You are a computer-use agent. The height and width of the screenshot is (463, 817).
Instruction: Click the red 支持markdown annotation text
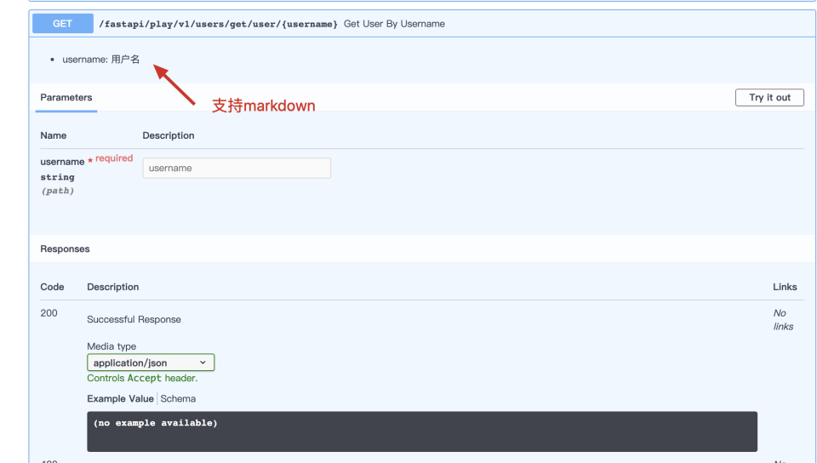point(264,106)
